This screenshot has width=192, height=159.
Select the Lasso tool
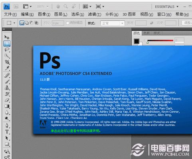pos(7,50)
